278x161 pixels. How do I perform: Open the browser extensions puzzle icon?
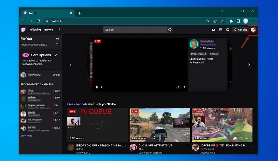pos(231,21)
